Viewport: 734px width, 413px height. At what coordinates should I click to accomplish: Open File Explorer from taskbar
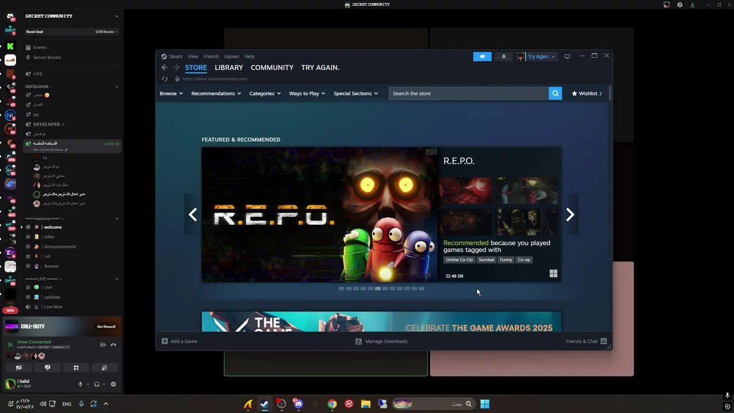tap(366, 404)
